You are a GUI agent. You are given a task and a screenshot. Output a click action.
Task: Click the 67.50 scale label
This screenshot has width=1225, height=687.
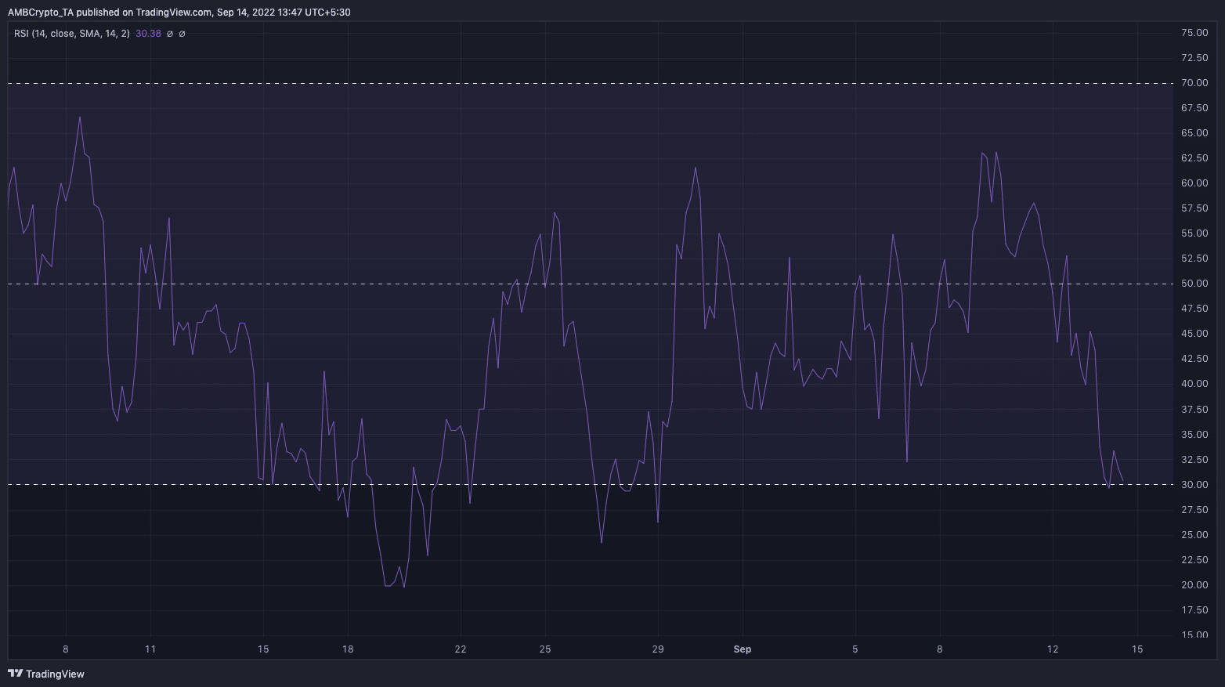[1194, 108]
